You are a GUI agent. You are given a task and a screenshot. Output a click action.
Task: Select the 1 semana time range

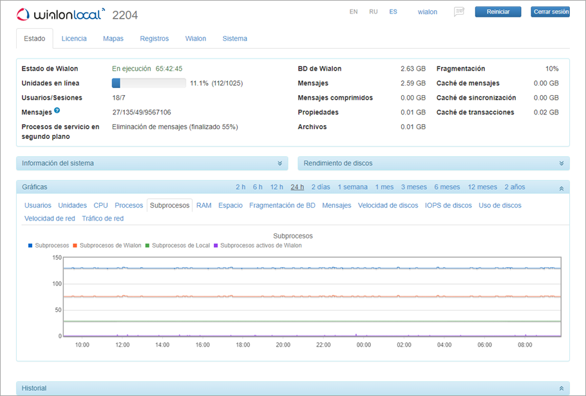(x=352, y=187)
